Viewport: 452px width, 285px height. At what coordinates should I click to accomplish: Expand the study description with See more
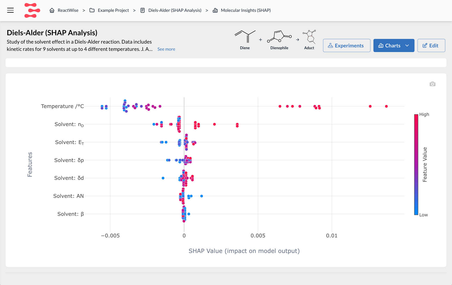(166, 49)
